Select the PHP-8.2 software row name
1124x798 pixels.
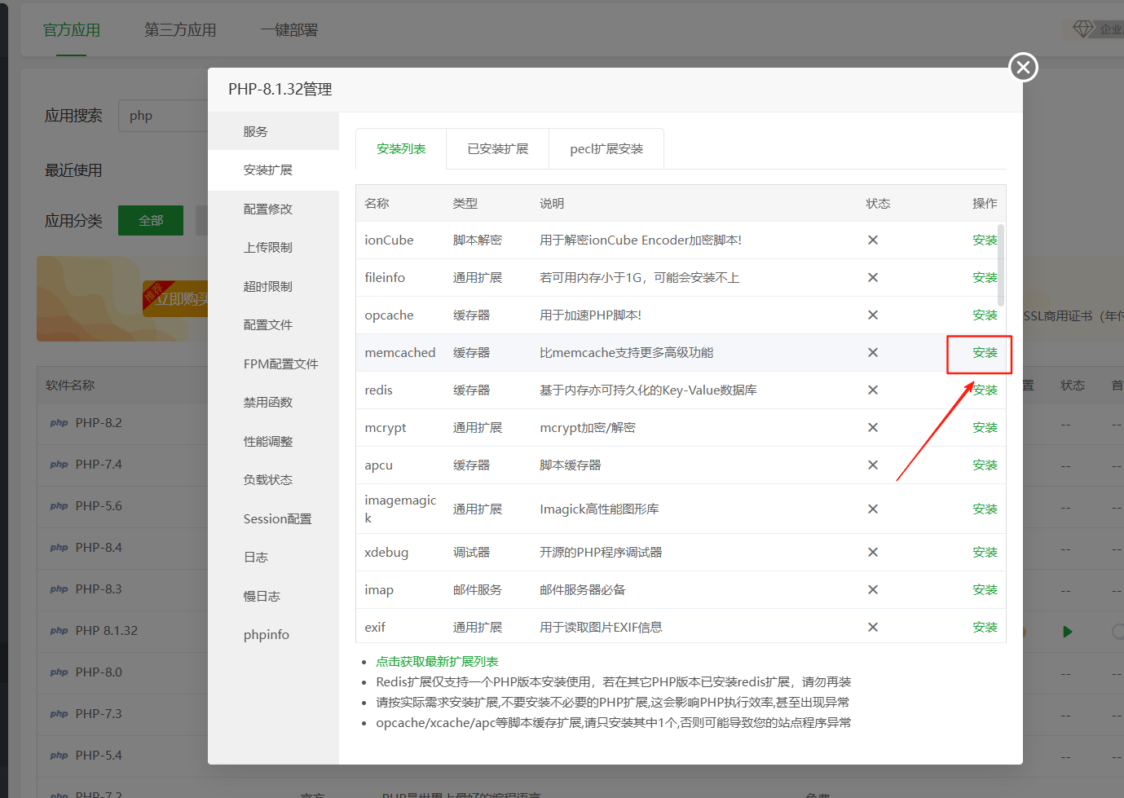[99, 423]
